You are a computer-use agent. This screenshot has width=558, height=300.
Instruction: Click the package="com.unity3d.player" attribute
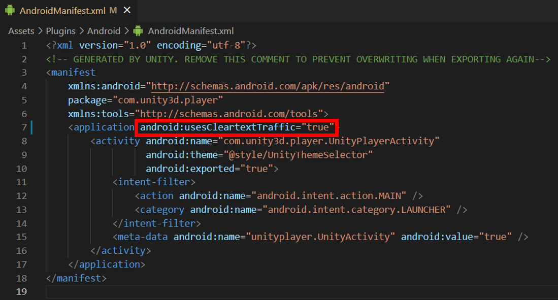pos(146,100)
